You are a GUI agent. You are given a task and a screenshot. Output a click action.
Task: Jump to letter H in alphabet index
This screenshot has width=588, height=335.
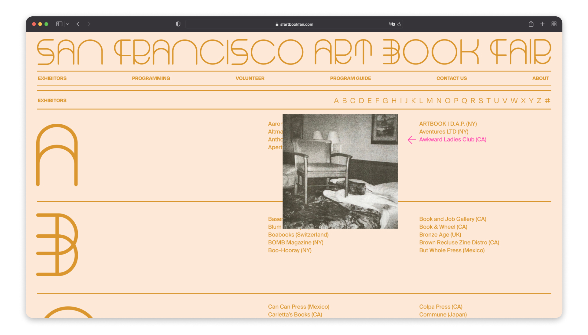pos(394,101)
